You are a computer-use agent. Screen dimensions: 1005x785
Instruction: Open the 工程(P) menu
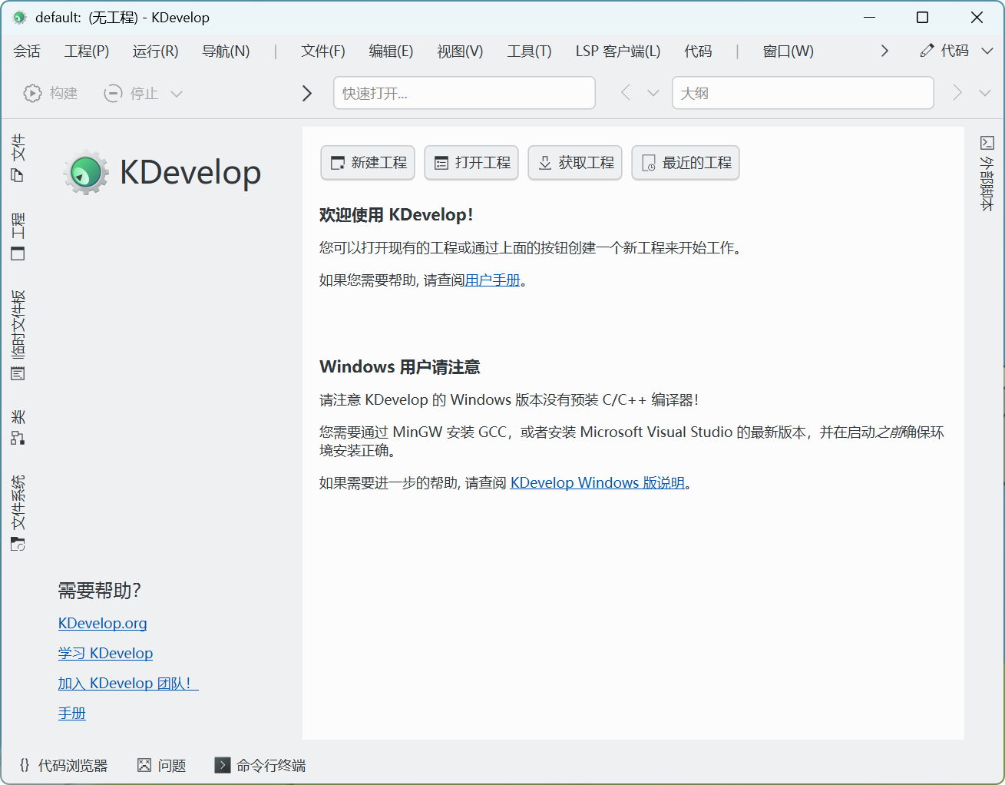coord(86,51)
